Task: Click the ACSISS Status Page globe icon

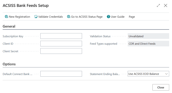Action: [69, 17]
